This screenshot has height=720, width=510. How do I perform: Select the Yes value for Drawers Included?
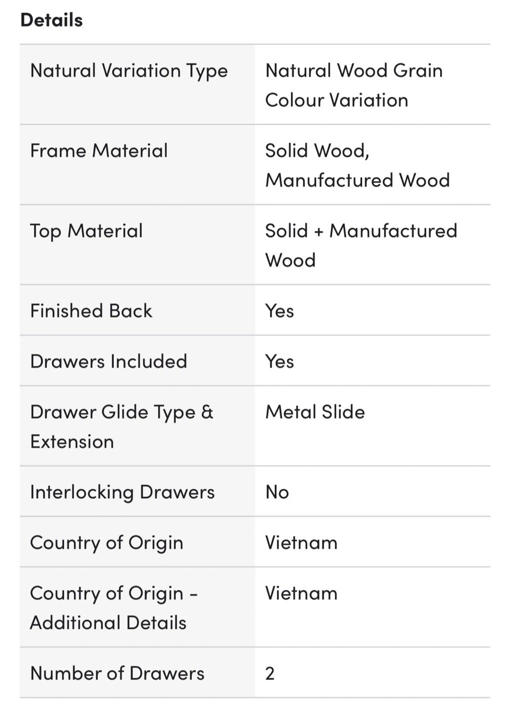pos(279,361)
